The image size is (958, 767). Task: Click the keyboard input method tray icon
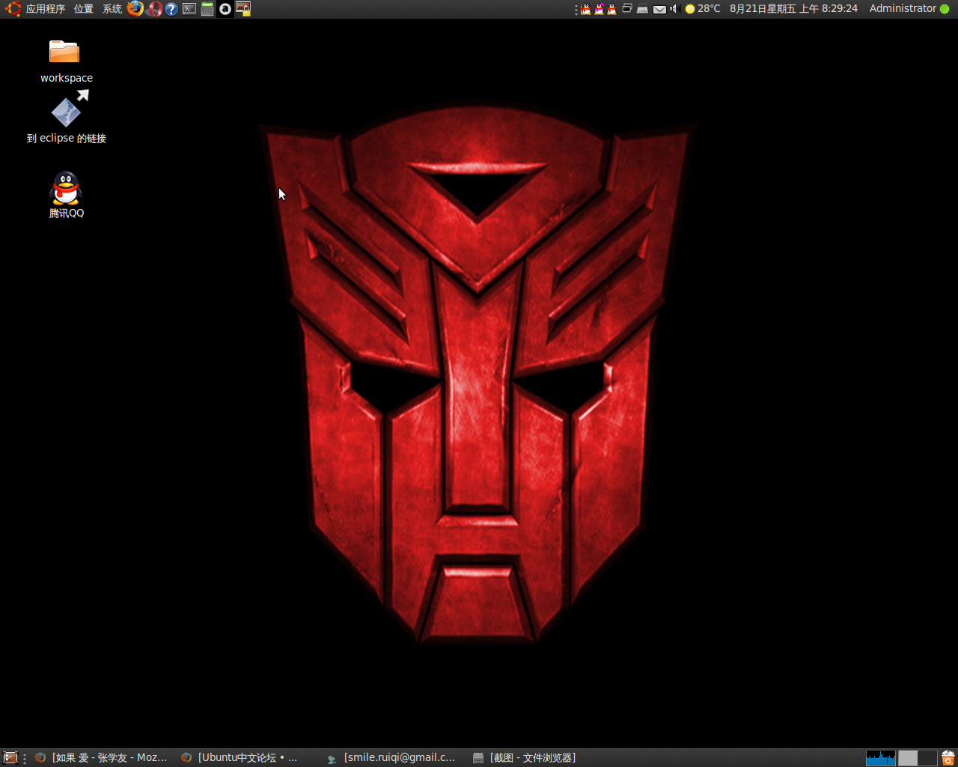click(642, 9)
